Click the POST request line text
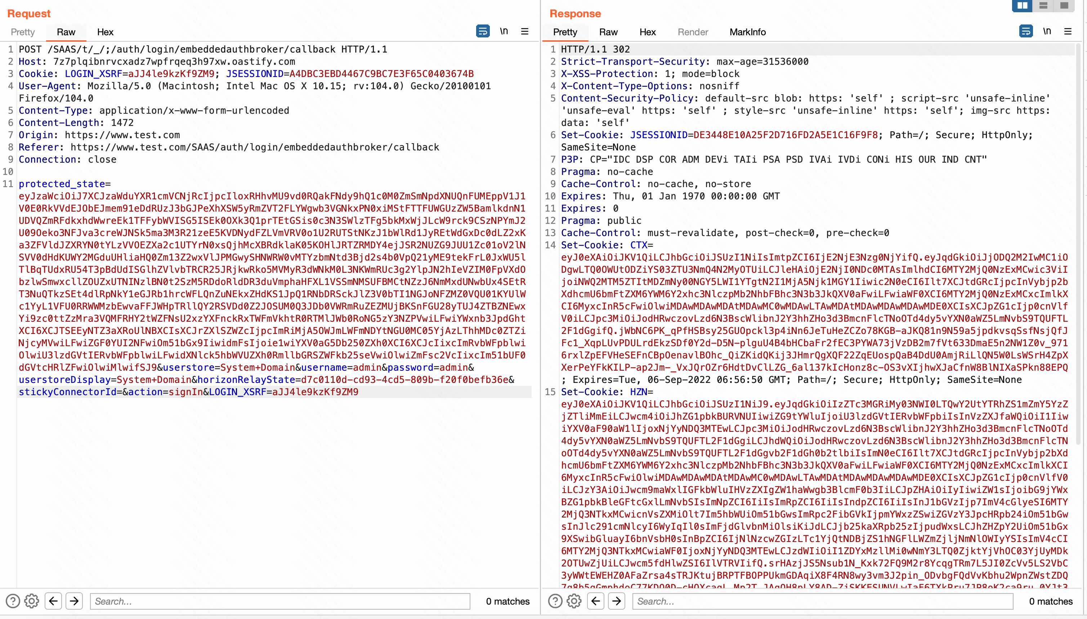This screenshot has height=619, width=1087. [x=203, y=49]
